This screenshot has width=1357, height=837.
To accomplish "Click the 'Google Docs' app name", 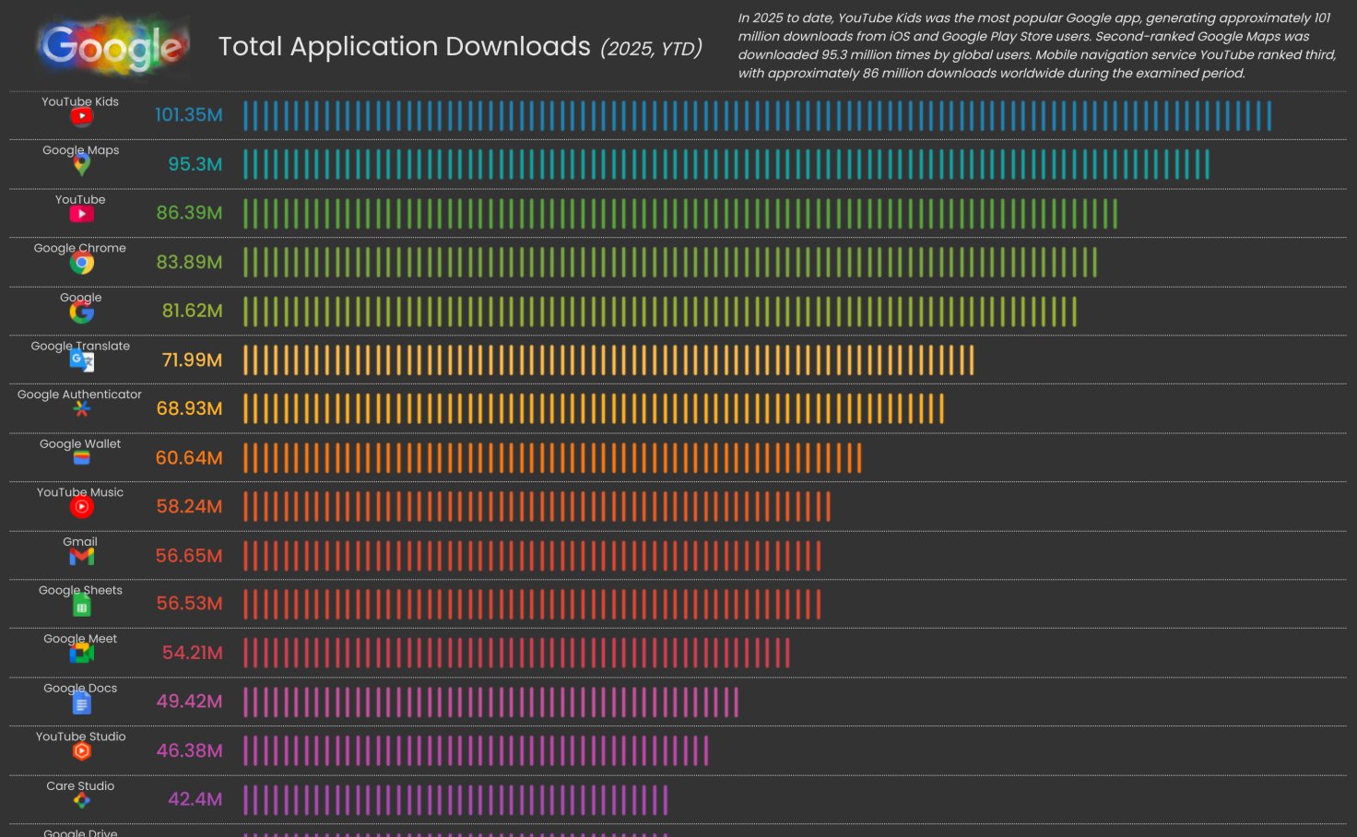I will point(80,688).
